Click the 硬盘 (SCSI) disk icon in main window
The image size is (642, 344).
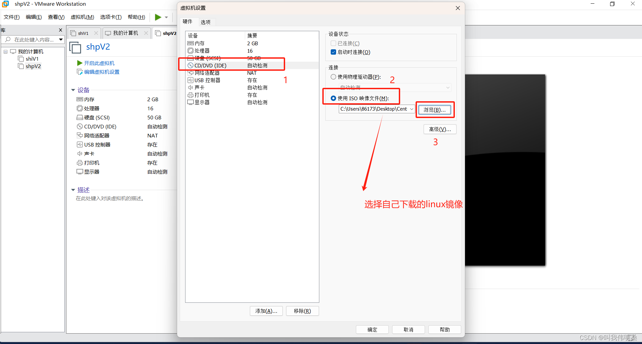[x=80, y=117]
